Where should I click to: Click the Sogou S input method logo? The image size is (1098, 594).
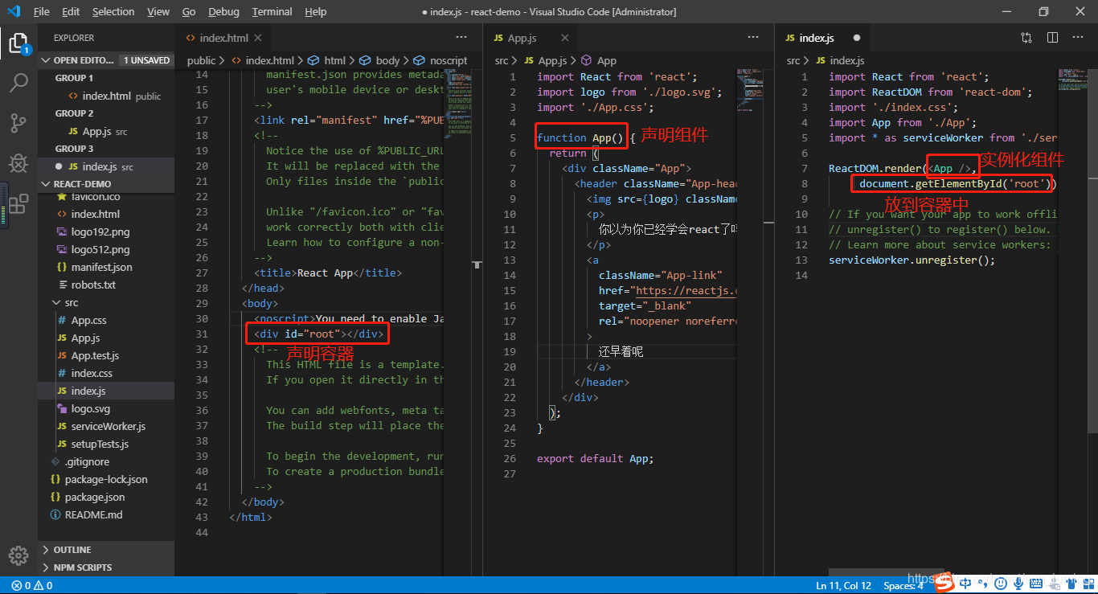tap(945, 581)
